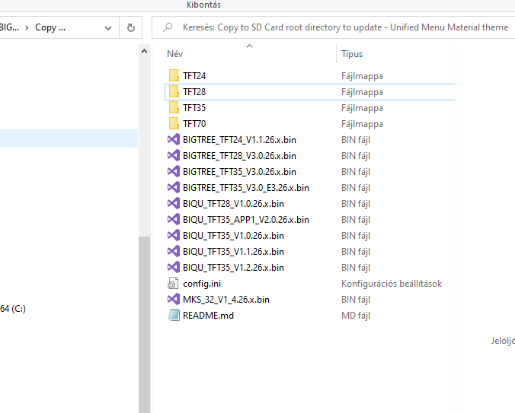Select file name README.md
Viewport: 515px width, 413px height.
point(208,316)
